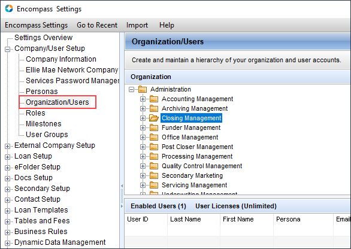Click the splitter collapse arrow between panels
This screenshot has height=249, width=351.
click(x=122, y=186)
